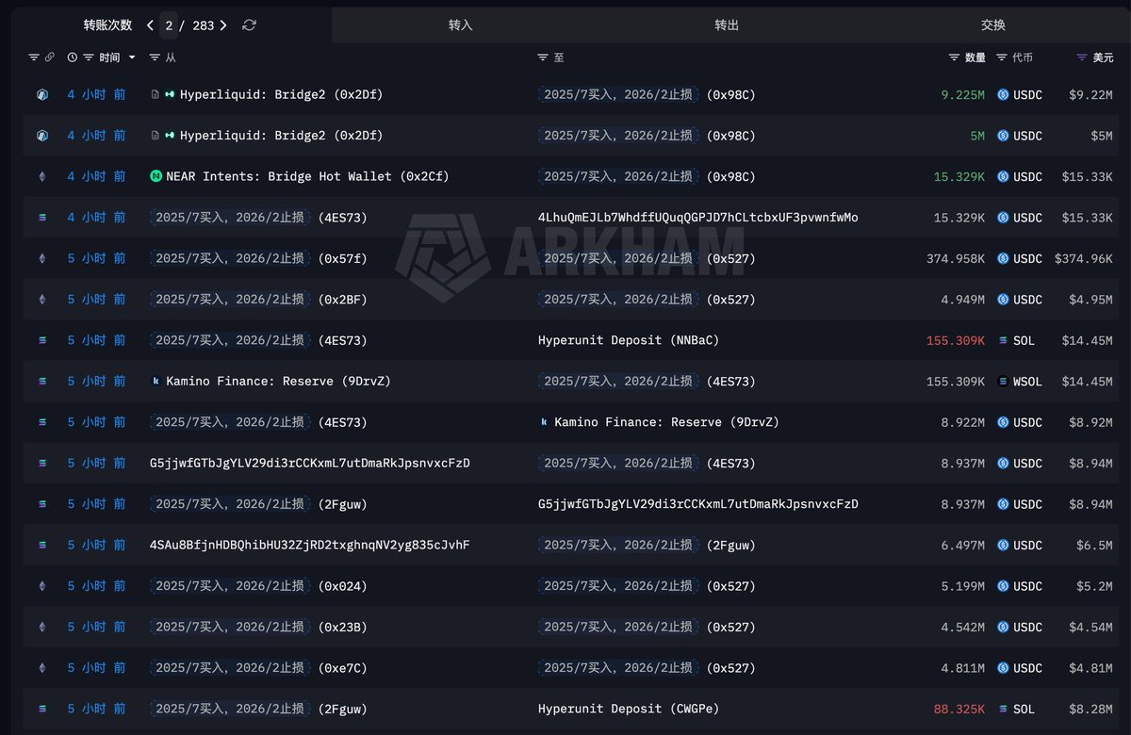Open the 至 column filter
The image size is (1131, 735).
click(543, 57)
